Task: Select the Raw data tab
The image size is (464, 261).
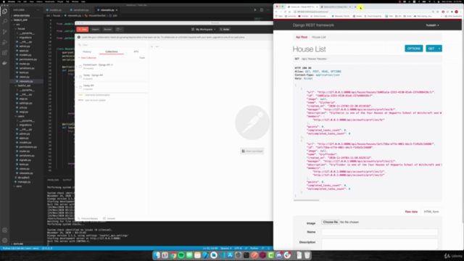Action: click(411, 212)
